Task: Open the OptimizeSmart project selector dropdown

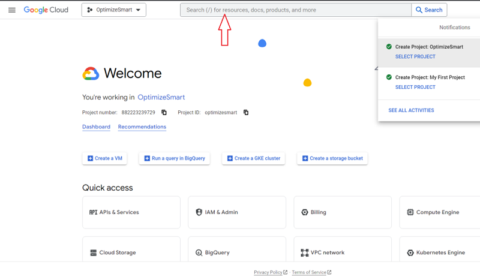Action: (x=114, y=10)
